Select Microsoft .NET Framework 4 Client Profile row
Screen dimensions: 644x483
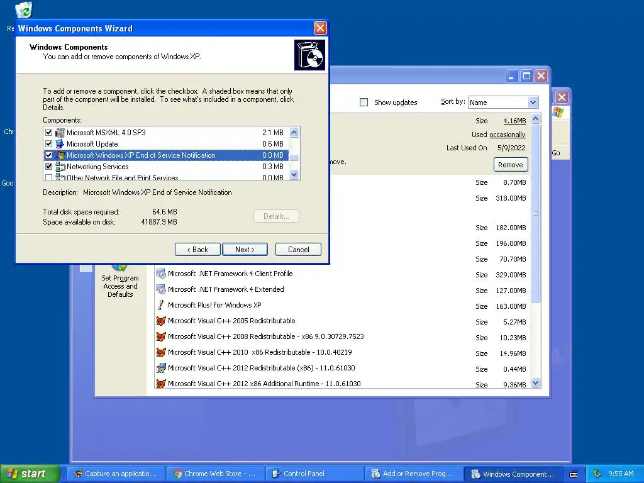click(x=343, y=274)
